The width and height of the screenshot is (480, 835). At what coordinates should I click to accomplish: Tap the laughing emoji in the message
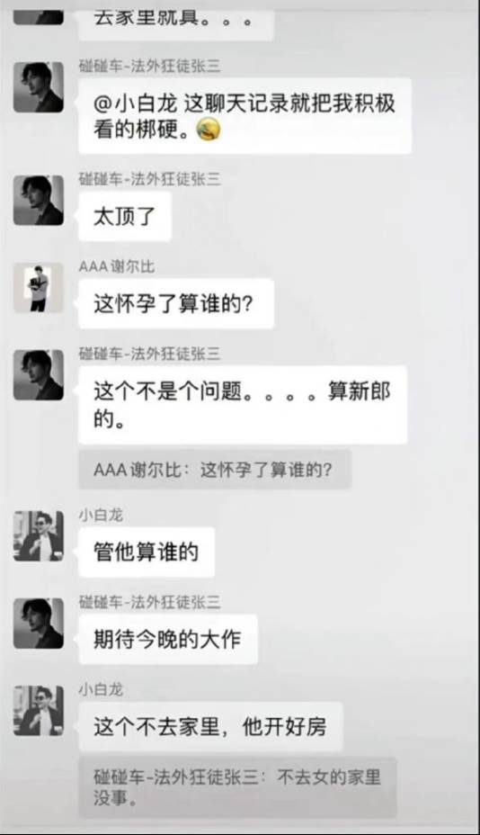click(x=209, y=130)
